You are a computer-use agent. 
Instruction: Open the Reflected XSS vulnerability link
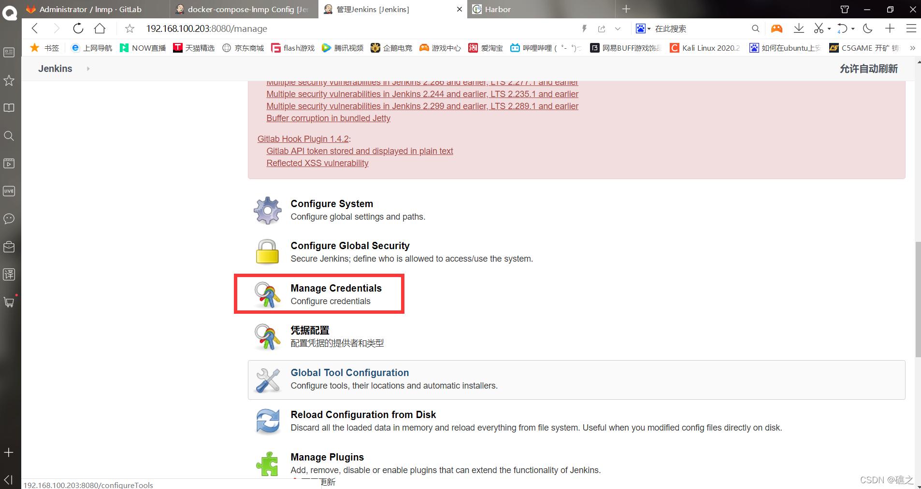tap(317, 163)
